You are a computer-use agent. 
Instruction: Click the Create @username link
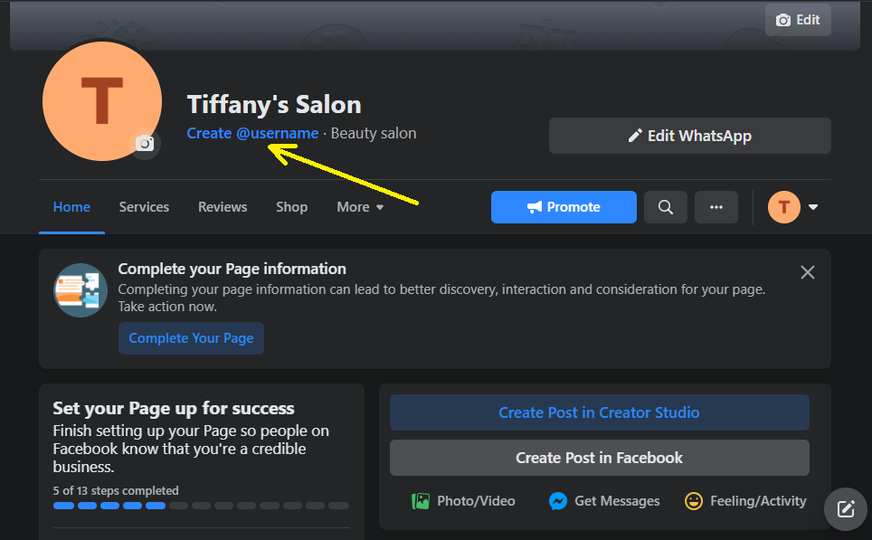point(252,134)
